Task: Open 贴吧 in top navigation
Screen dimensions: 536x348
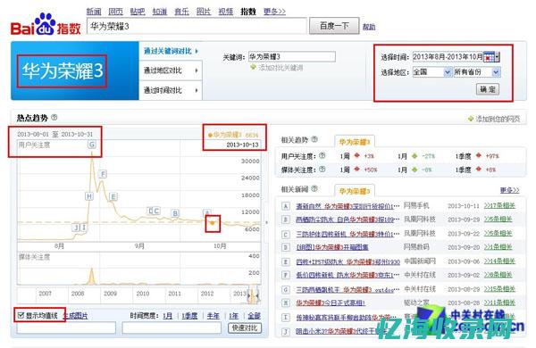Action: [138, 12]
